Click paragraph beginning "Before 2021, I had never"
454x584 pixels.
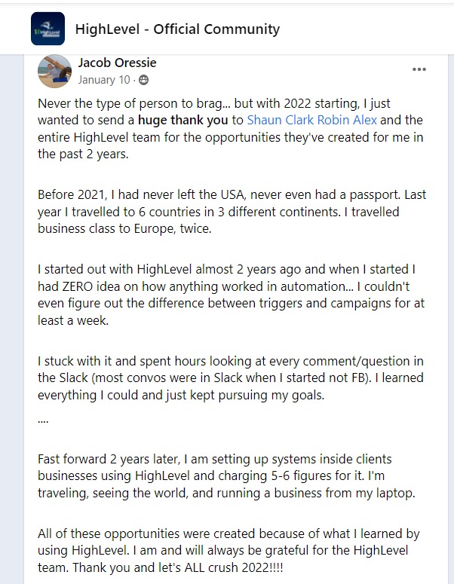232,212
